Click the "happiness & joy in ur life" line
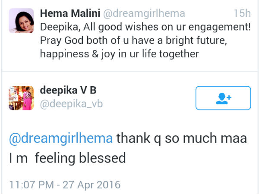This screenshot has height=194, width=259. [x=119, y=54]
